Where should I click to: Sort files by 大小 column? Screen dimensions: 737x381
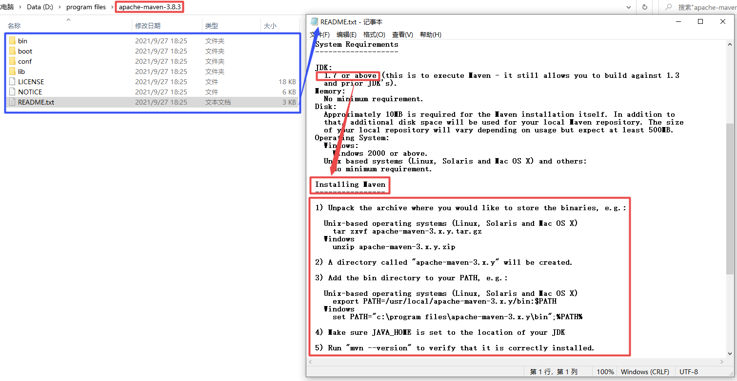[270, 26]
